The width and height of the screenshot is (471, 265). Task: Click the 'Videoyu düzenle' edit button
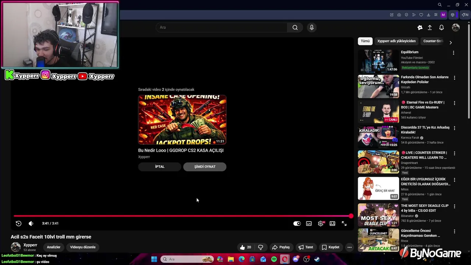(83, 247)
